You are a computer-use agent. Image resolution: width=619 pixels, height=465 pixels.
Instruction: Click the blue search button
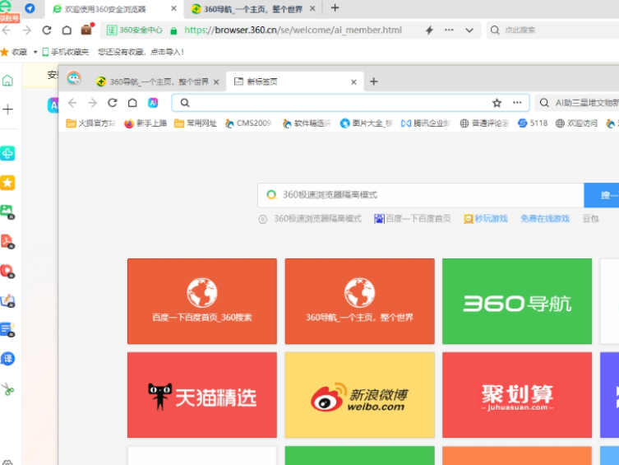(x=602, y=195)
